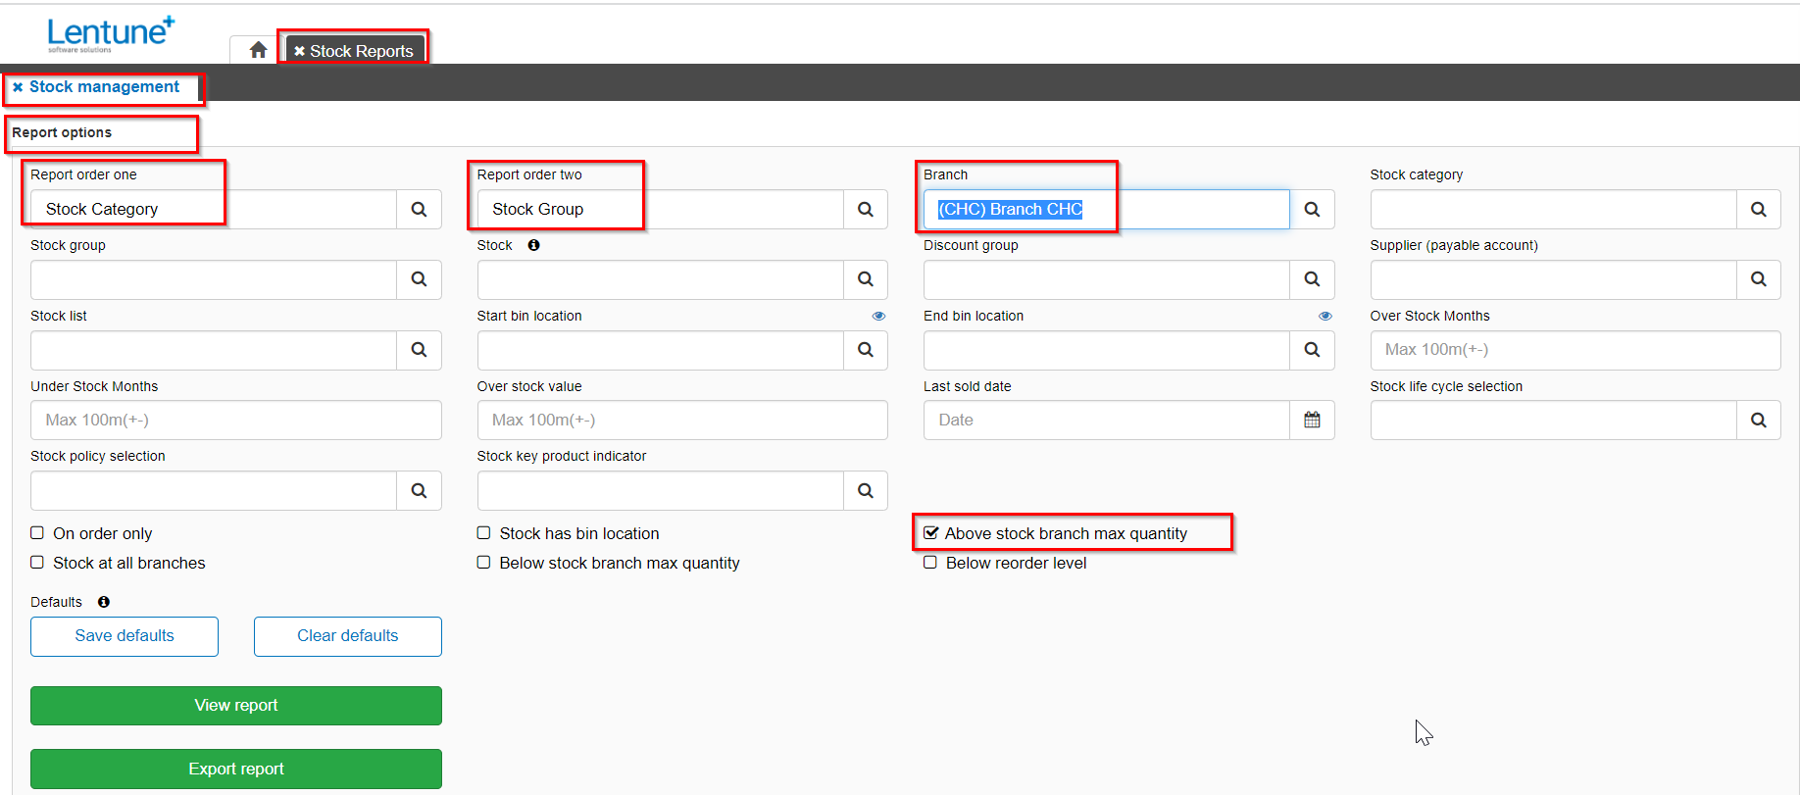Screen dimensions: 1800x795
Task: Focus the Start bin location input field
Action: point(661,350)
